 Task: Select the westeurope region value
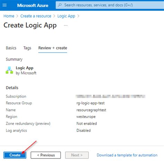86,117
